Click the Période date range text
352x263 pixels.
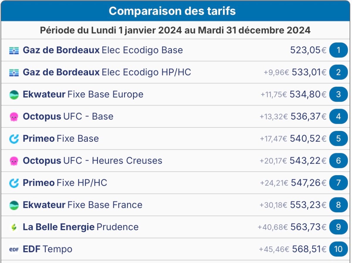(175, 30)
